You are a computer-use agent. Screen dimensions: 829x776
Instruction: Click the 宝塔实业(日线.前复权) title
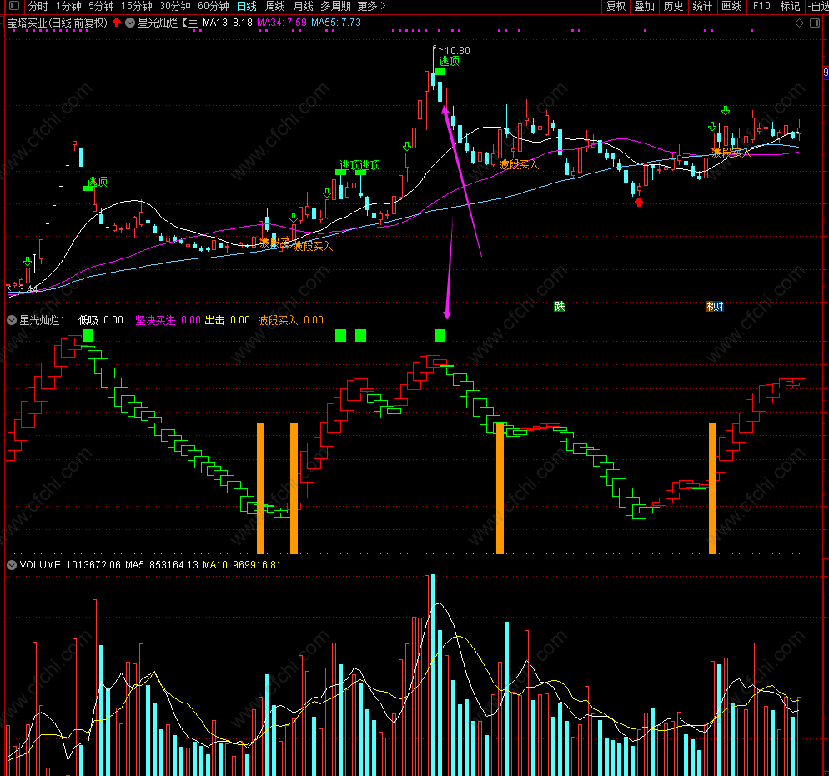pyautogui.click(x=57, y=23)
